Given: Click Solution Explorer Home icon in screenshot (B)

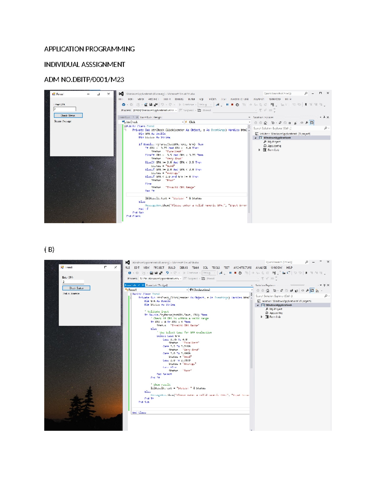Looking at the screenshot, I should pyautogui.click(x=268, y=291).
